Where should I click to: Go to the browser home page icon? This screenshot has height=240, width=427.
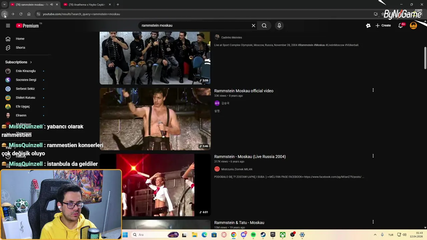click(29, 14)
